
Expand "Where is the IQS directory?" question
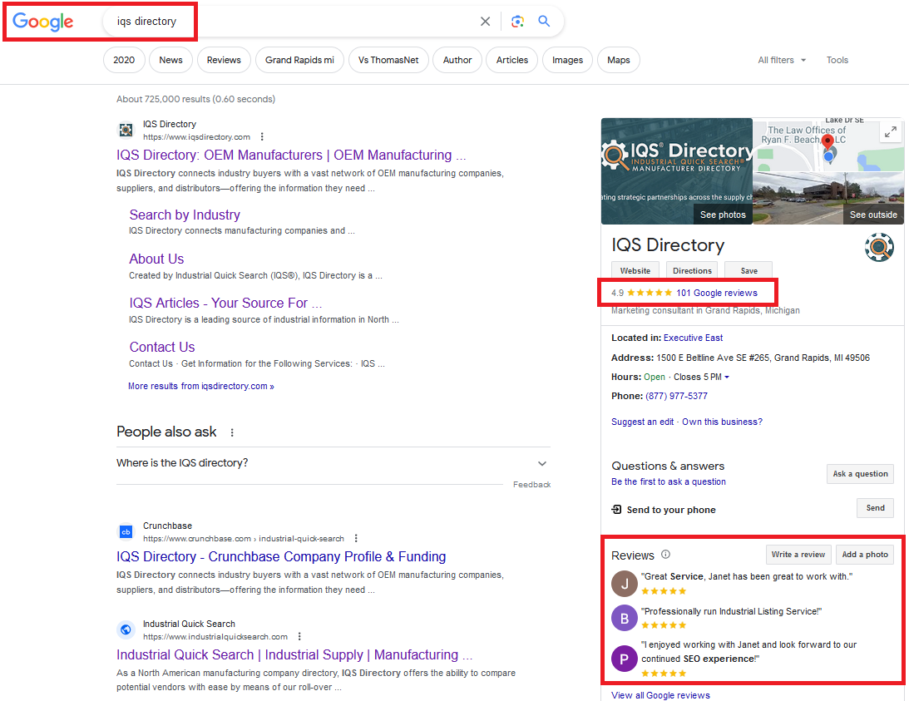click(x=542, y=463)
